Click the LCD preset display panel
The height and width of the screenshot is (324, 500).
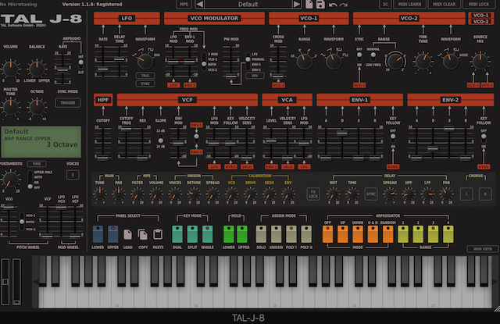click(x=41, y=142)
